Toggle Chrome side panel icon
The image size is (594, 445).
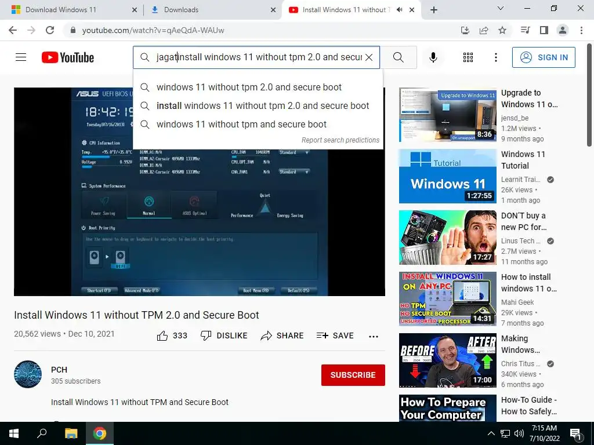(544, 30)
